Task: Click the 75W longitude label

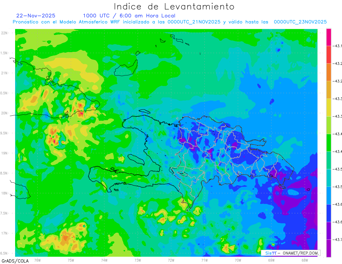Action: tap(71, 260)
